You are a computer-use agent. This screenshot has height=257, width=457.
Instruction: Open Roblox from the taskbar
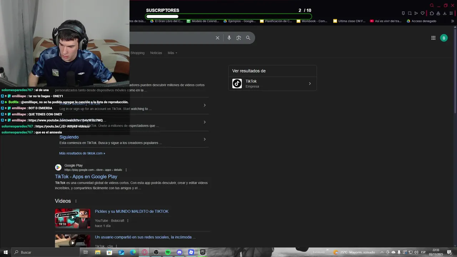click(x=191, y=252)
